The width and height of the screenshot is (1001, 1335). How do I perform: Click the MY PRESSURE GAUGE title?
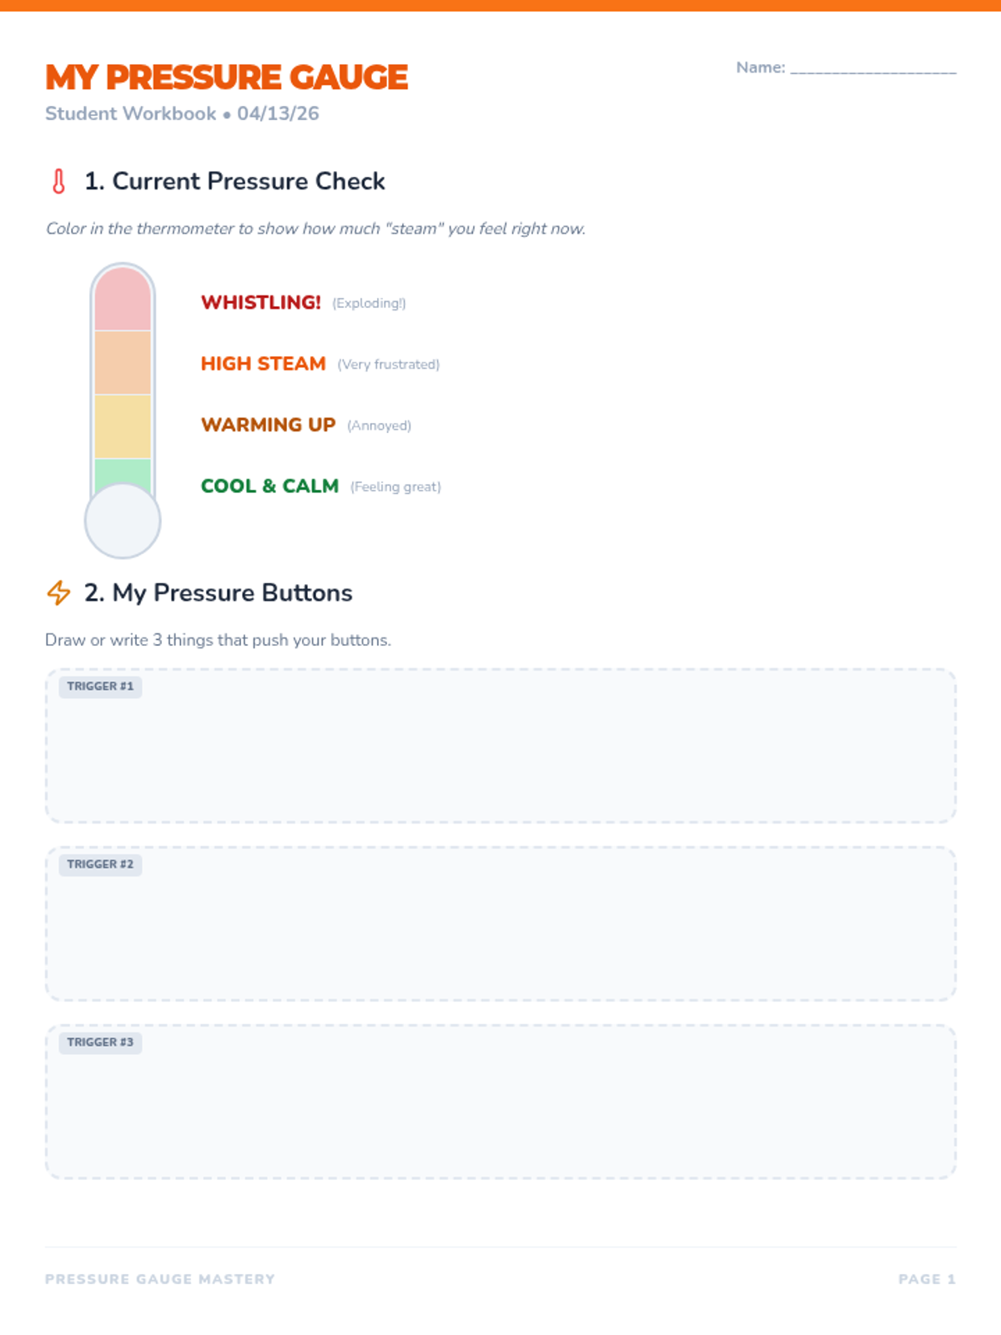click(x=226, y=78)
